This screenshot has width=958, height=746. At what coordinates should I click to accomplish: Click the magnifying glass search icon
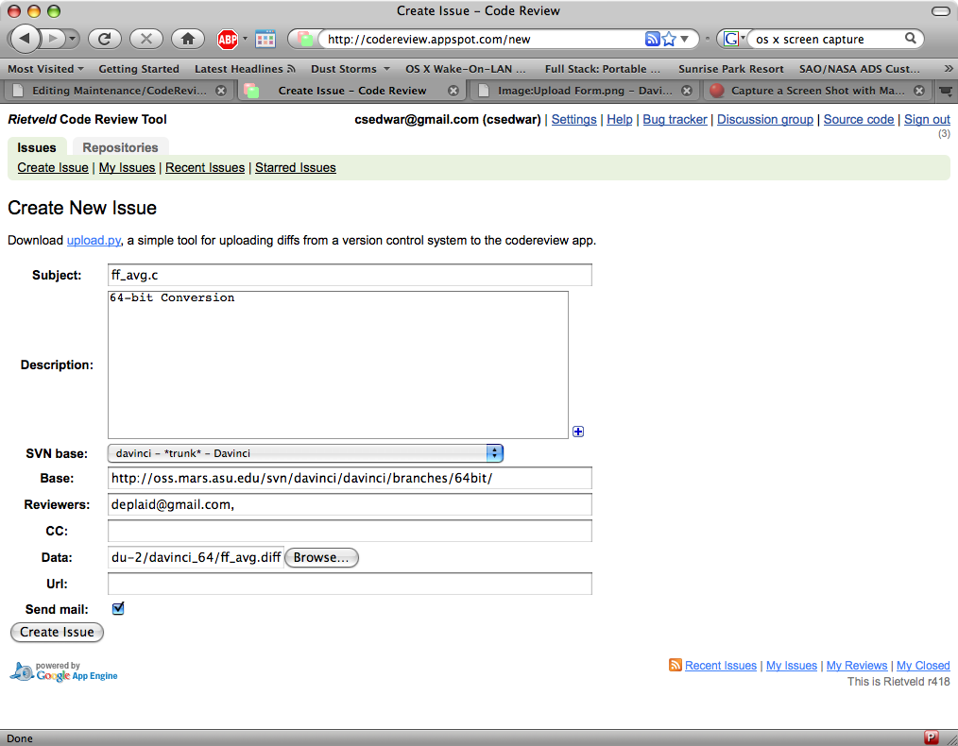(911, 39)
